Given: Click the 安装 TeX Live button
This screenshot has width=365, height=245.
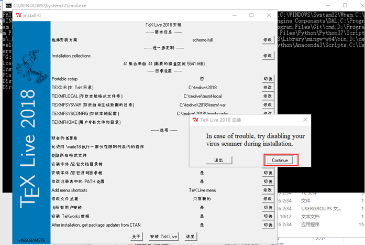Looking at the screenshot, I should coord(163,237).
